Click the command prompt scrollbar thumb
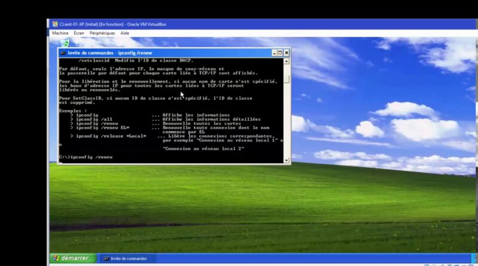478x266 pixels. tap(287, 79)
